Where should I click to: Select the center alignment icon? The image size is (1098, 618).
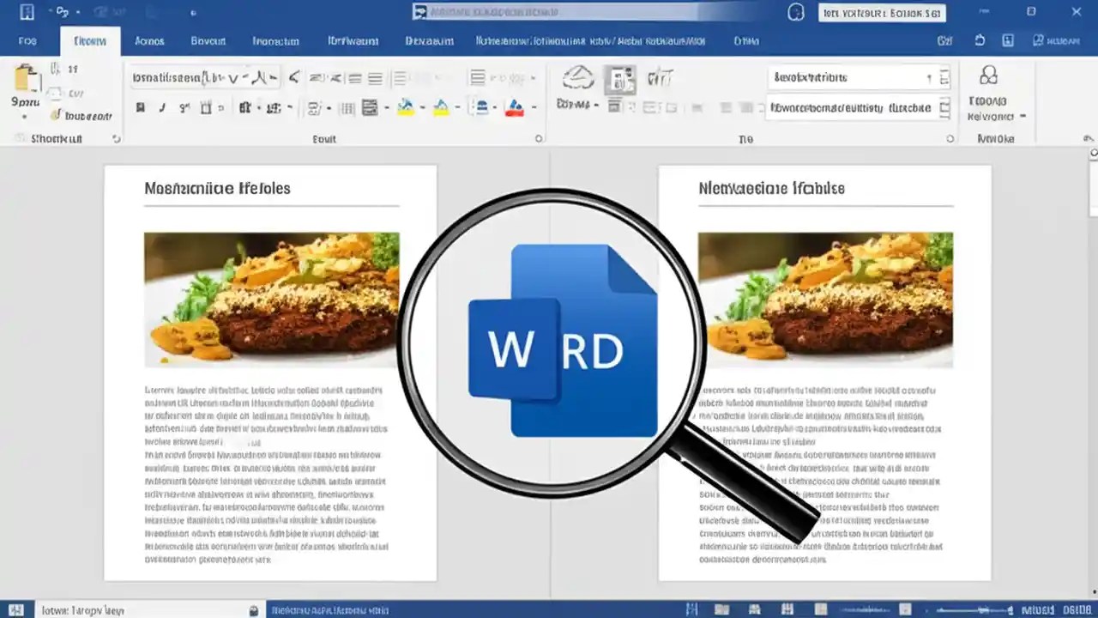[x=374, y=78]
